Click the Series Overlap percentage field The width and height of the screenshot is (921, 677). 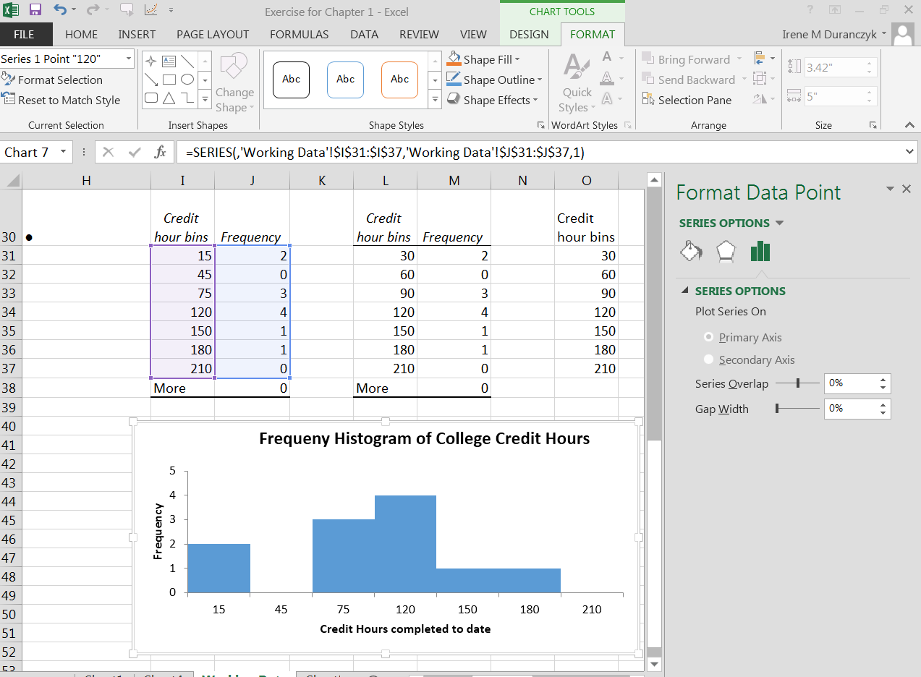point(851,383)
